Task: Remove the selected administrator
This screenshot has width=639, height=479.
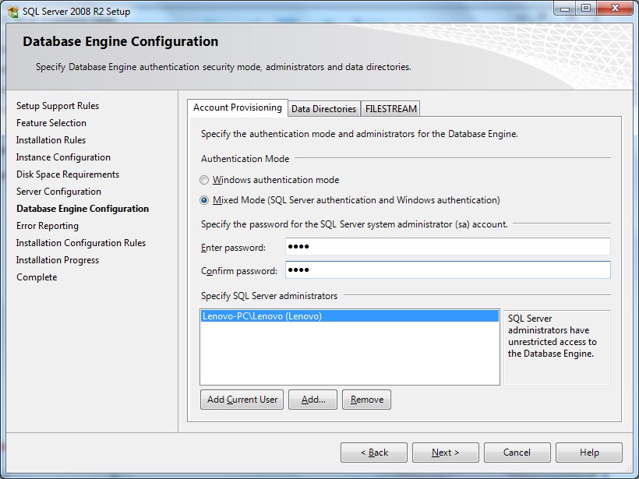Action: click(367, 400)
